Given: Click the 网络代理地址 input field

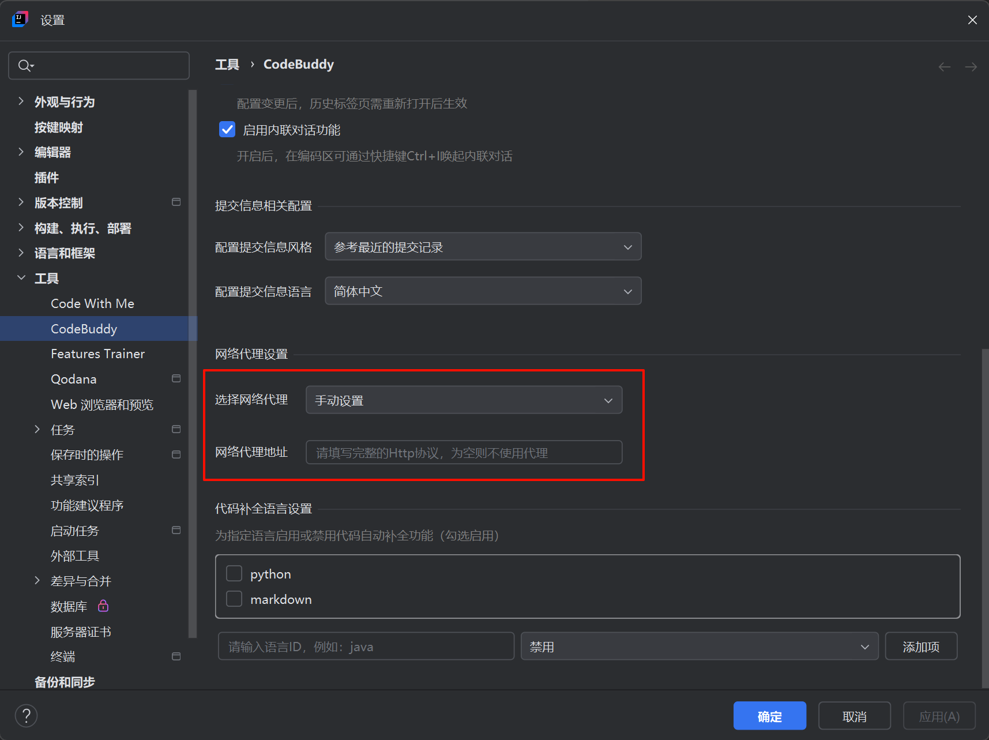Looking at the screenshot, I should click(464, 453).
